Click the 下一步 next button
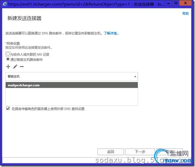 coord(140,152)
